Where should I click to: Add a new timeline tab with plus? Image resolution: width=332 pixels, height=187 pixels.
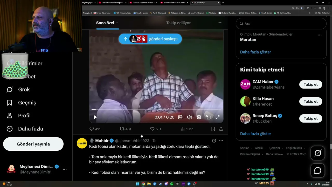[x=220, y=23]
